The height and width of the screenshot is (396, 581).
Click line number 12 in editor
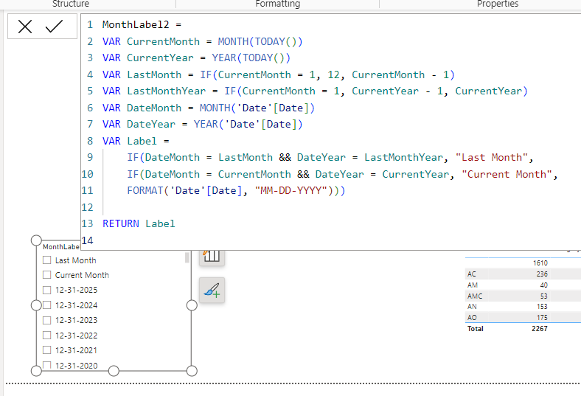[88, 207]
